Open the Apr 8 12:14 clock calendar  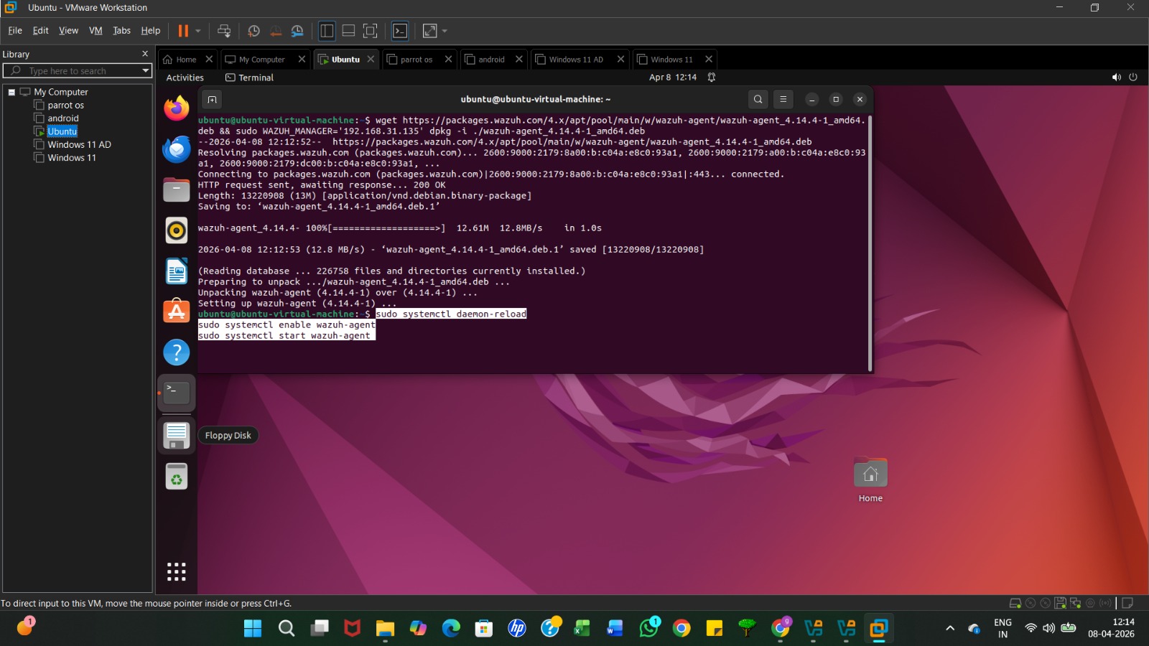point(673,78)
